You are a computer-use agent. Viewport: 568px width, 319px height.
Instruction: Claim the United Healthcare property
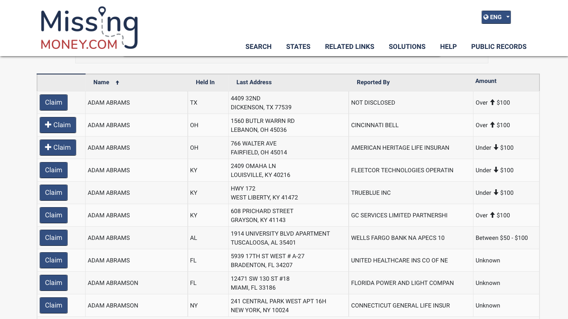(x=54, y=260)
